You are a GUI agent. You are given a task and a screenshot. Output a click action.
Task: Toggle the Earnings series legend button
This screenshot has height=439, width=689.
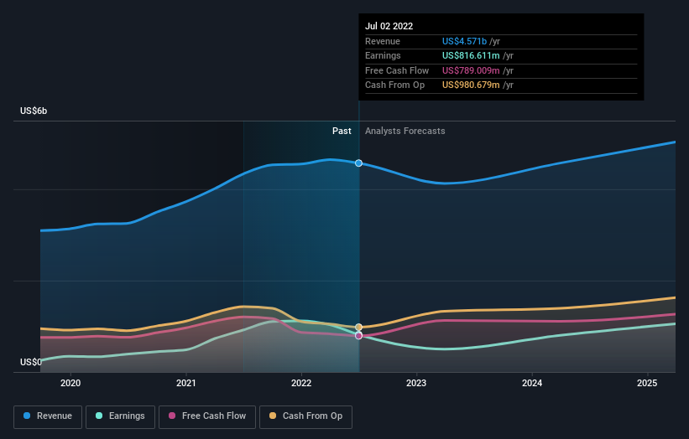click(x=120, y=416)
